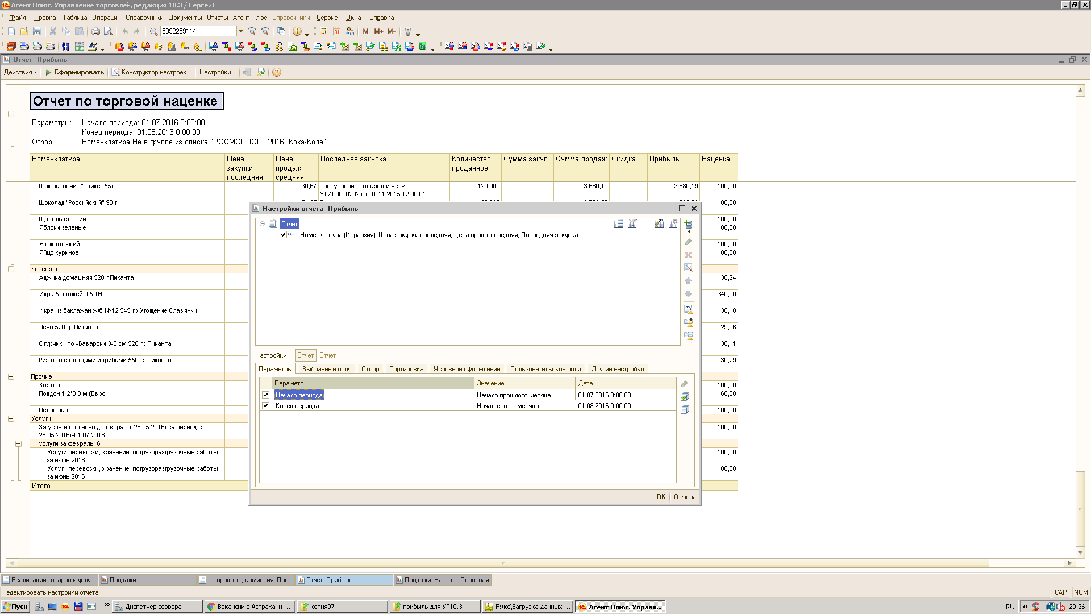Open the search field dropdown arrow
The width and height of the screenshot is (1091, 614).
241,31
